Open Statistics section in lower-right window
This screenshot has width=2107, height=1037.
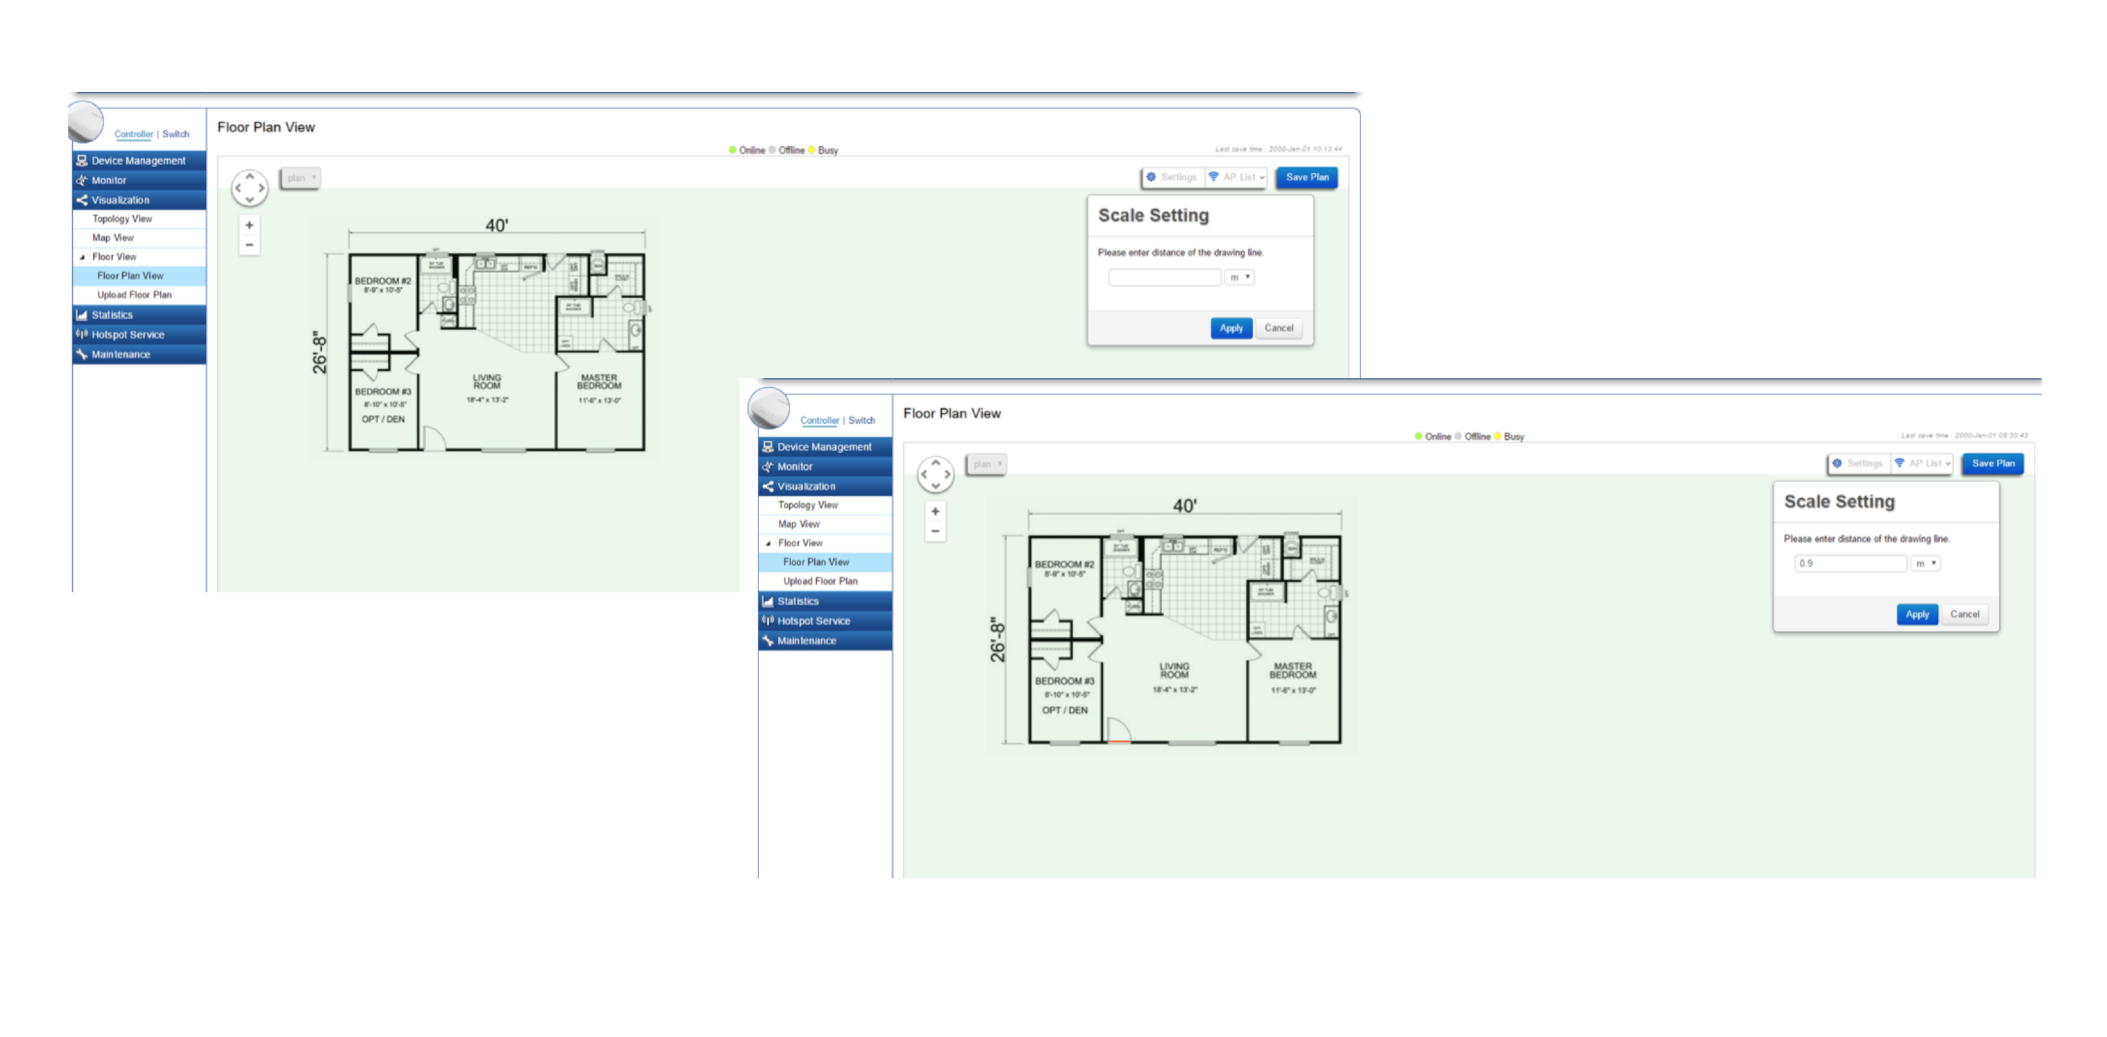click(825, 601)
